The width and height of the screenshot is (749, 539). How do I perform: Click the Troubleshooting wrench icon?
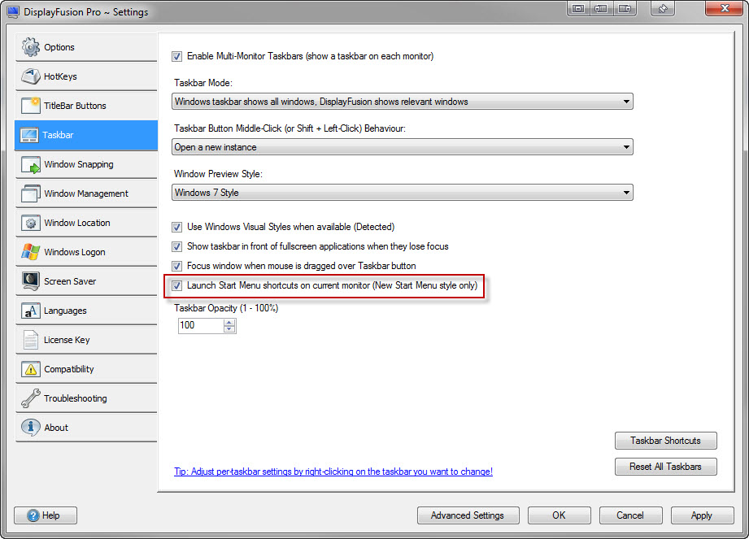coord(31,398)
